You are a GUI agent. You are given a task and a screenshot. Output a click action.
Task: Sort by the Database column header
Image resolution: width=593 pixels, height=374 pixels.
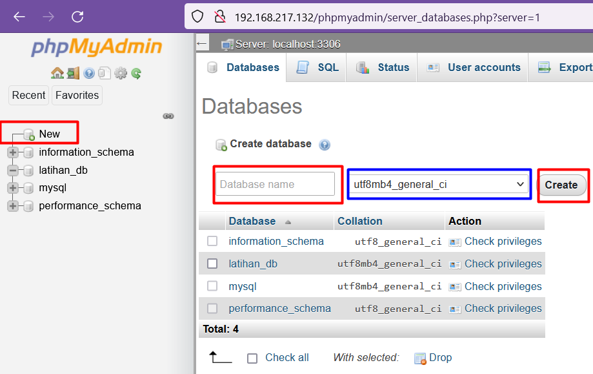click(252, 221)
